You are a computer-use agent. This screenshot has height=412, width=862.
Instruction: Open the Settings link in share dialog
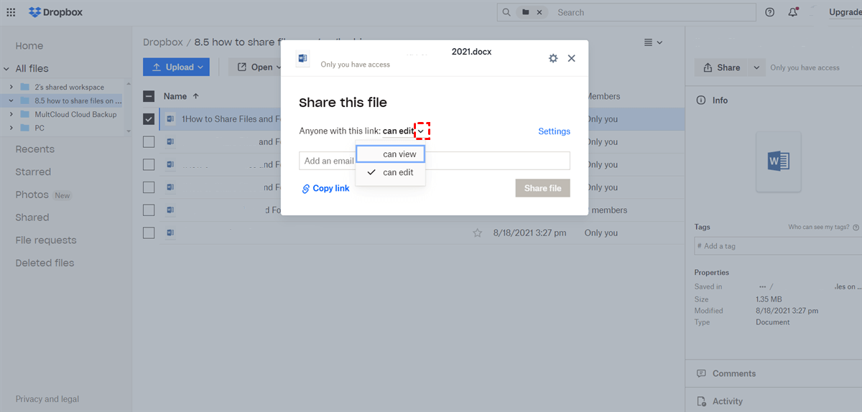pyautogui.click(x=554, y=131)
